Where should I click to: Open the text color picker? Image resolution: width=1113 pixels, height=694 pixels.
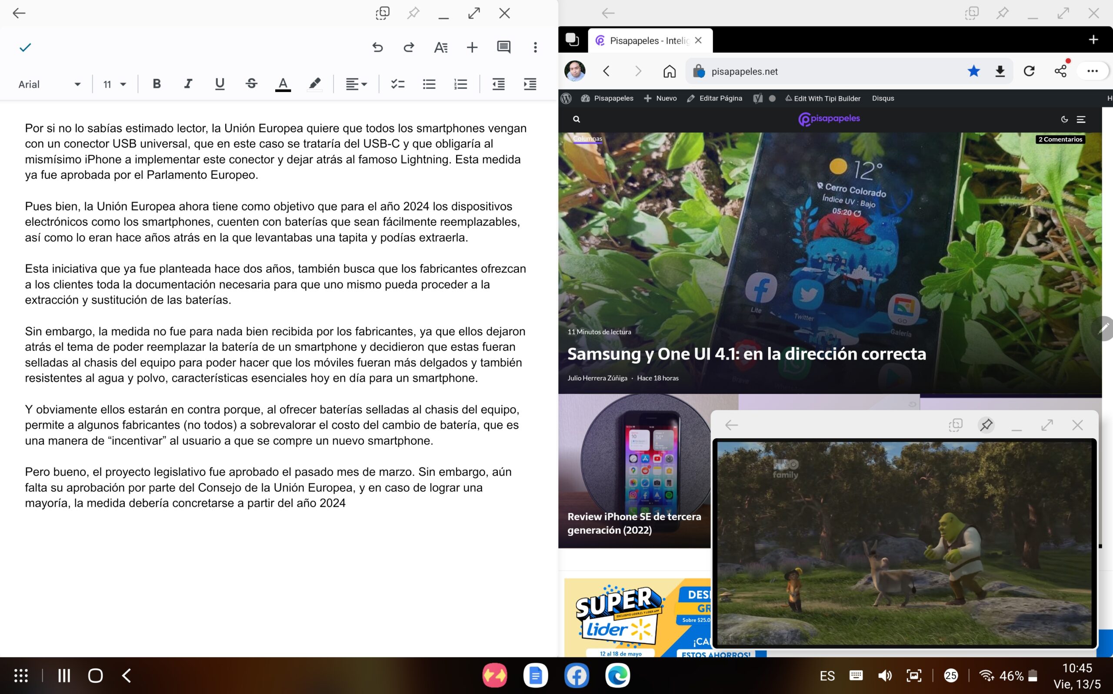coord(283,84)
